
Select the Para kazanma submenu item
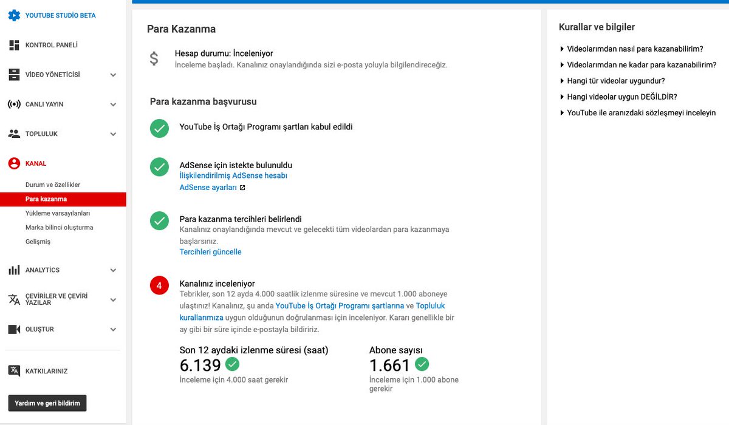click(x=63, y=199)
